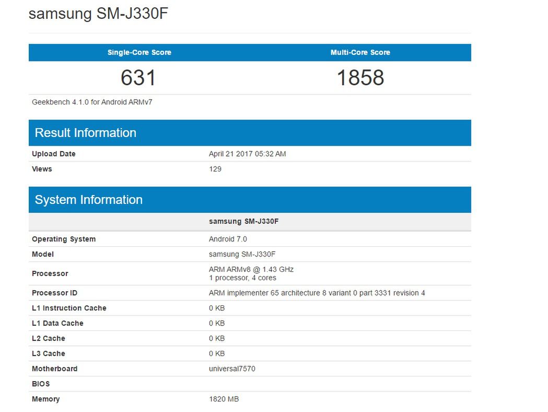Click the universal7570 motherboard value

(231, 369)
